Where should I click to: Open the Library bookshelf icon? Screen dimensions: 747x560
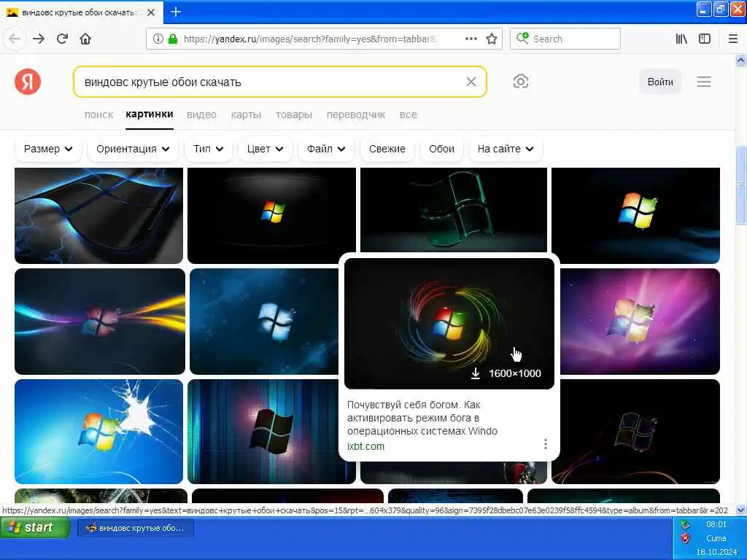(681, 39)
